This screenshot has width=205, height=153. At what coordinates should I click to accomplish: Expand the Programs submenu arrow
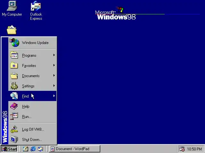coord(54,55)
